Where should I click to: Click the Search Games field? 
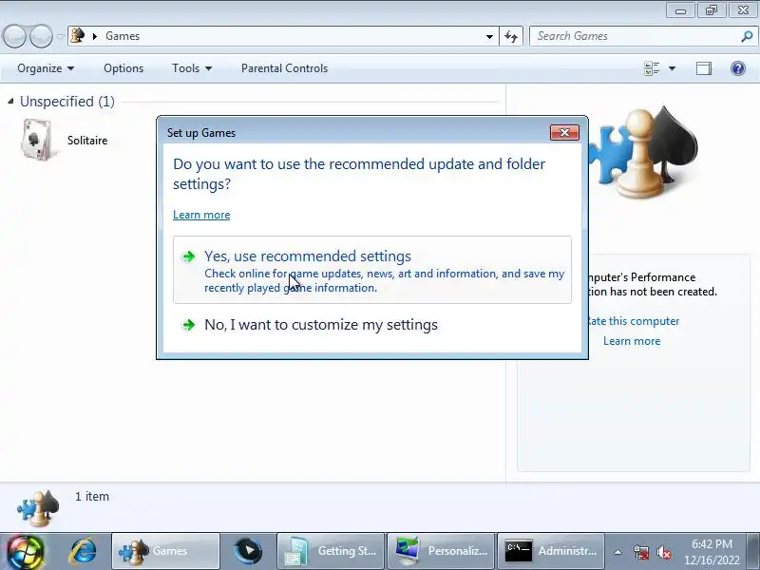[x=636, y=36]
